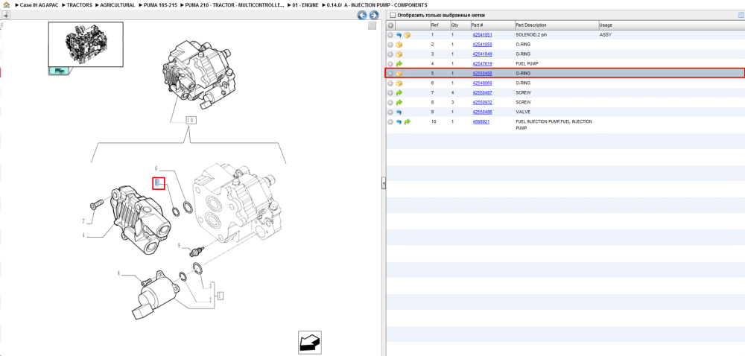
Task: Select callout 8 in the diagram
Action: 120,273
